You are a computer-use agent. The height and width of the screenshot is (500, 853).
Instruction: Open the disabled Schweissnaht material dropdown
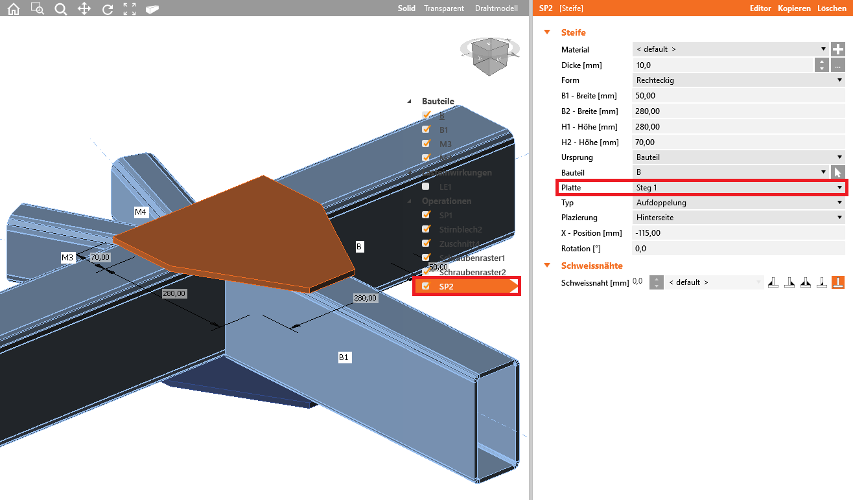coord(716,282)
